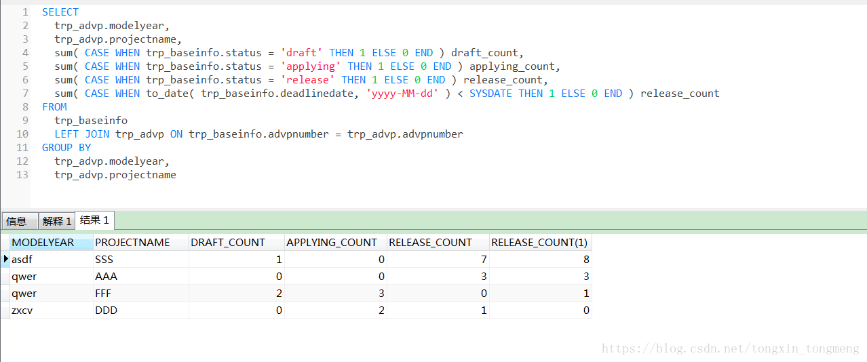Image resolution: width=867 pixels, height=362 pixels.
Task: Click the 'applying' string literal on line 5
Action: pos(311,66)
